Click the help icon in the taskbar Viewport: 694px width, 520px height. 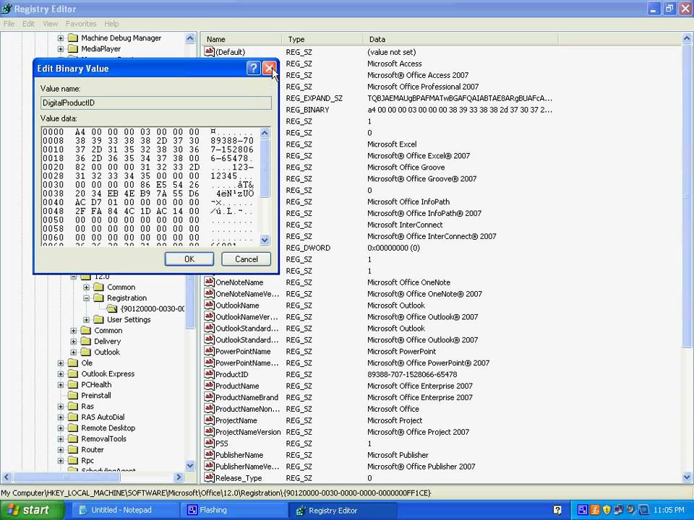557,510
